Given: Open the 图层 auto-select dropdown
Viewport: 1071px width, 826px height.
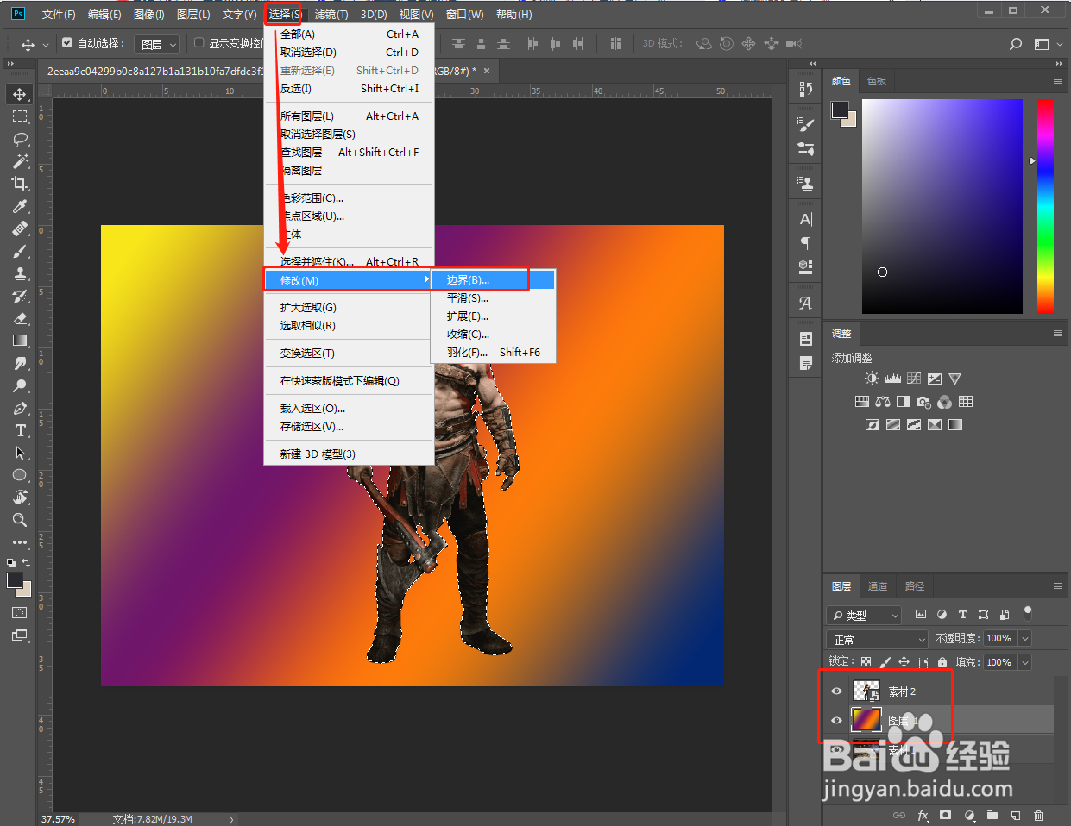Looking at the screenshot, I should tap(157, 44).
